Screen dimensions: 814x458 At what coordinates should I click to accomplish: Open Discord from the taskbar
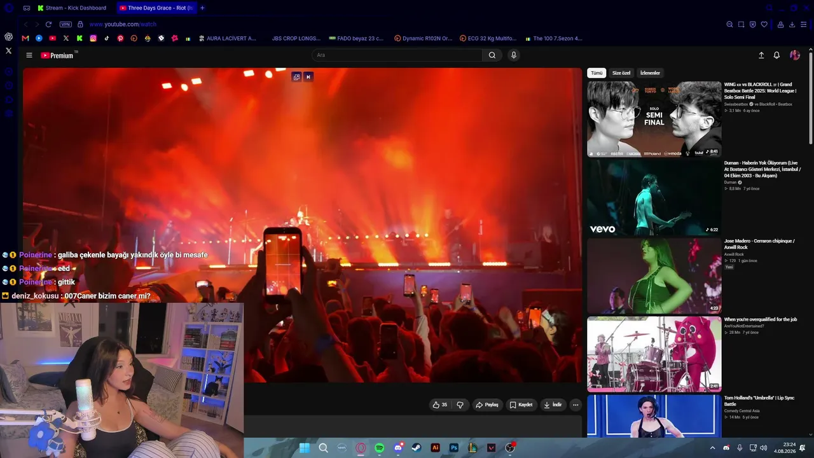(x=398, y=448)
